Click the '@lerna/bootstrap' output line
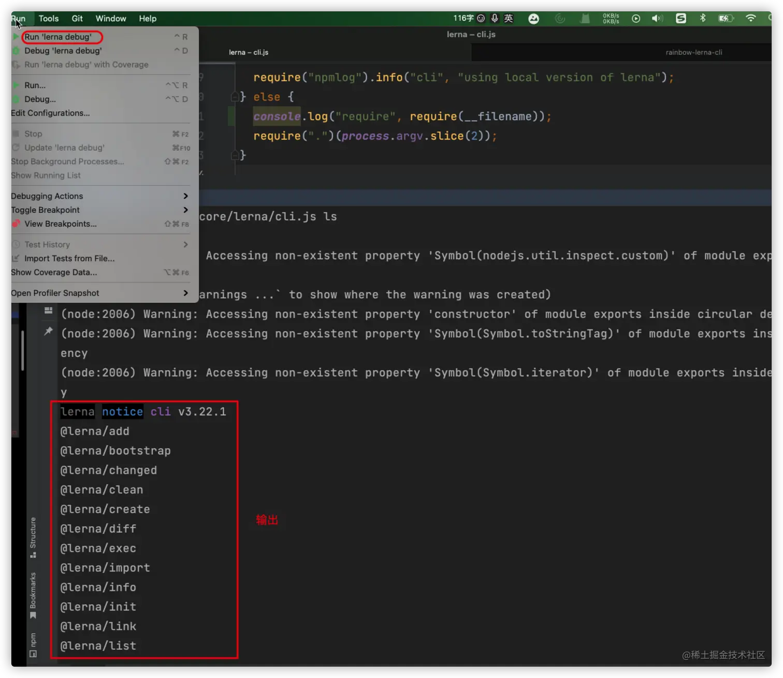783x678 pixels. [115, 451]
